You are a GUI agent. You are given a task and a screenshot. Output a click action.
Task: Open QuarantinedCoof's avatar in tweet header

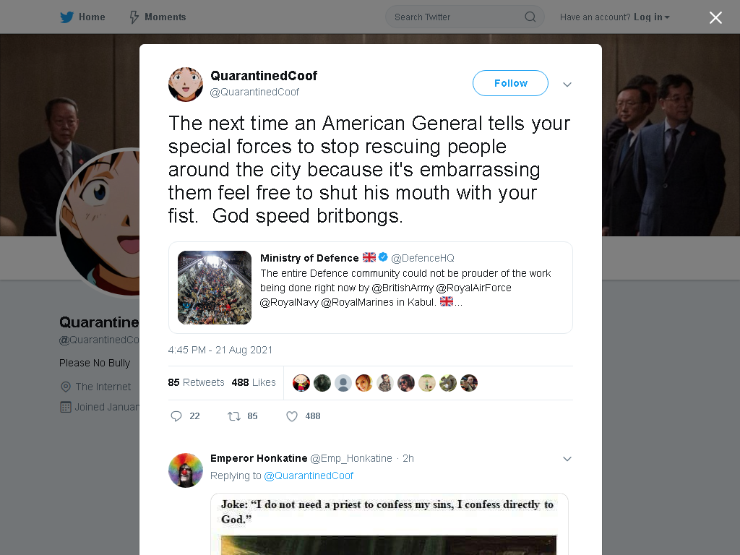tap(186, 84)
